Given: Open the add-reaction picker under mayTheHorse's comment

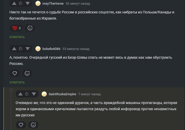Looking at the screenshot, I should pos(30,28).
